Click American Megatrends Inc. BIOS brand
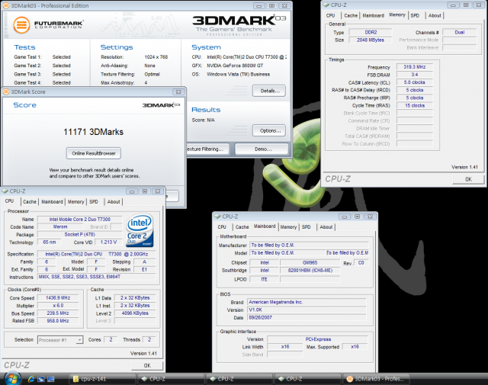This screenshot has width=488, height=385. click(307, 302)
